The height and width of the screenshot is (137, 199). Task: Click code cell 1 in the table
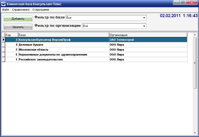point(12,59)
